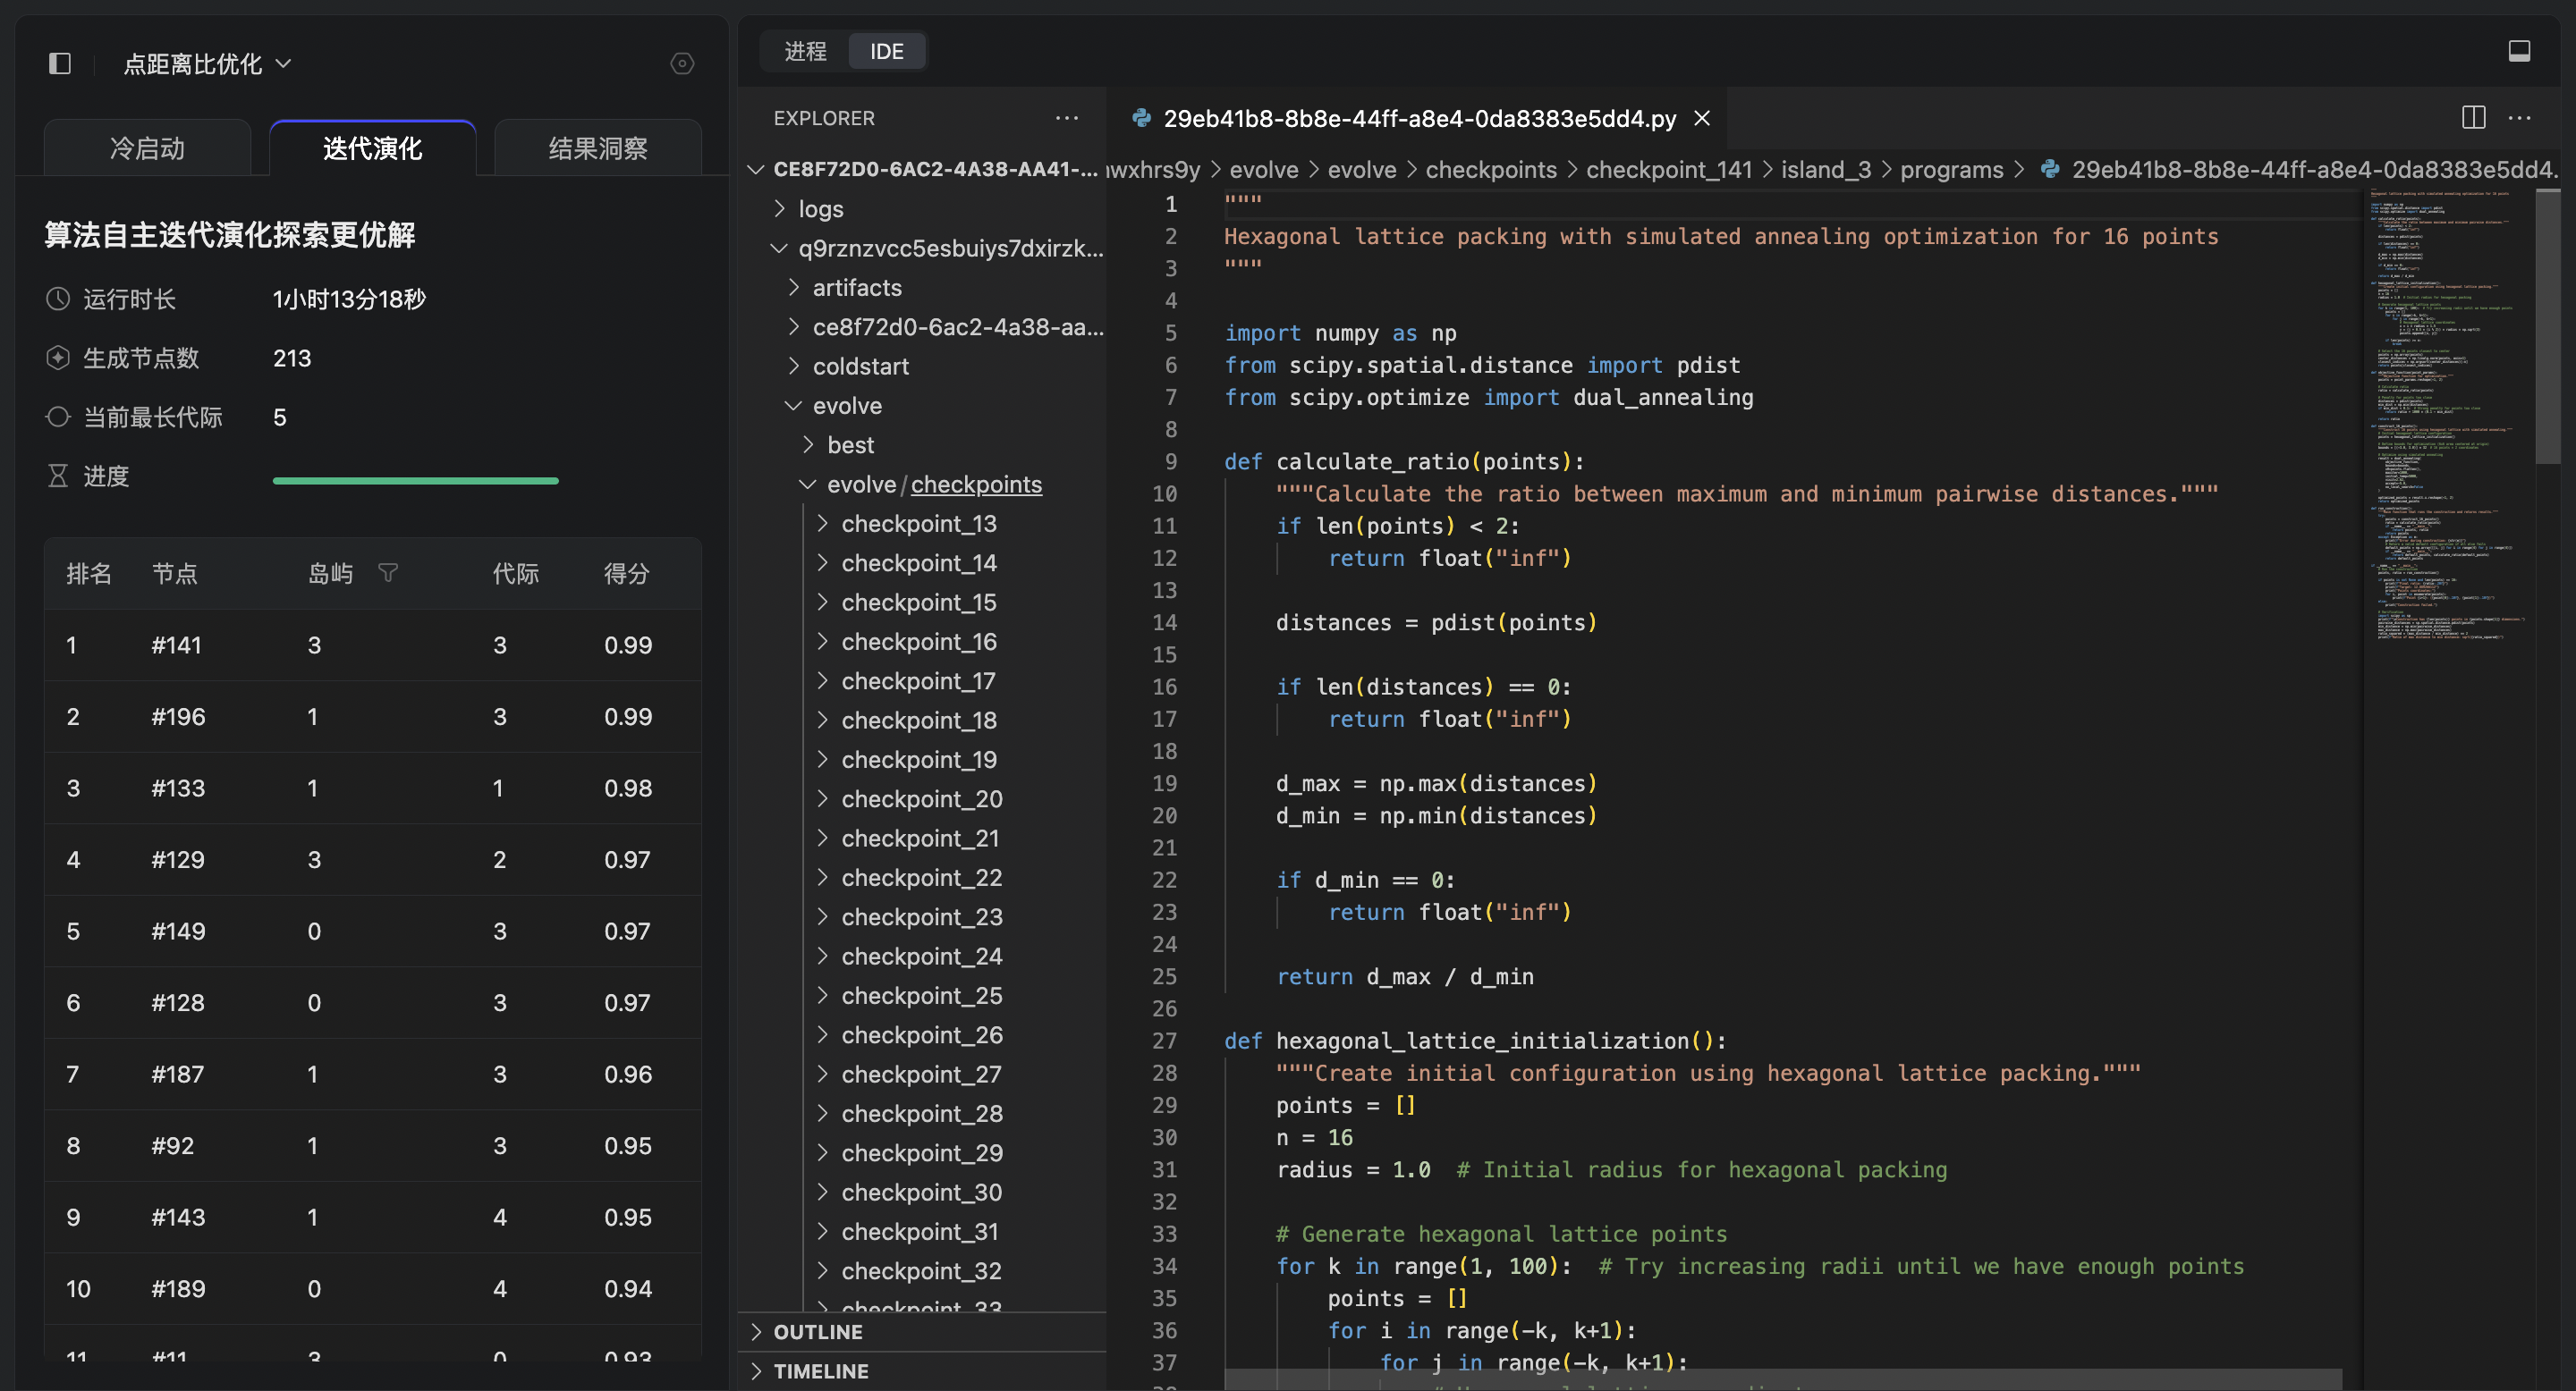Open editor more actions ellipsis

pos(2520,118)
